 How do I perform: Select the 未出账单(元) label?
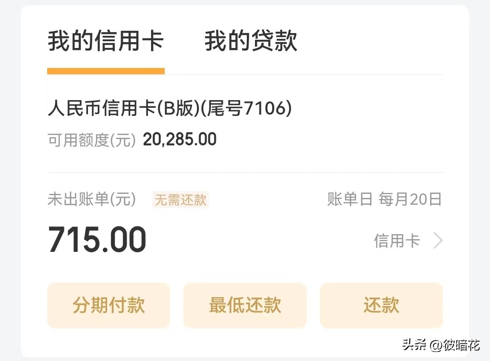(92, 199)
